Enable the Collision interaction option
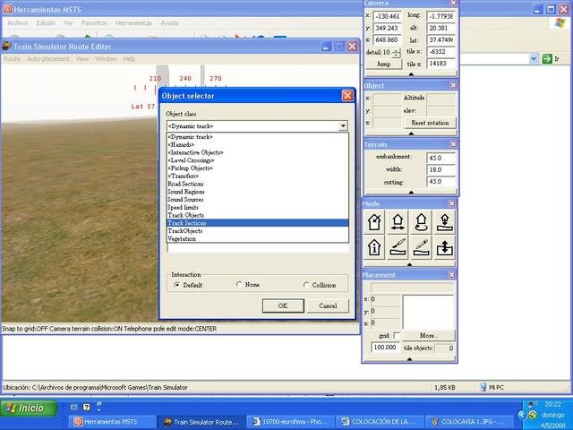The height and width of the screenshot is (430, 573). pyautogui.click(x=306, y=285)
